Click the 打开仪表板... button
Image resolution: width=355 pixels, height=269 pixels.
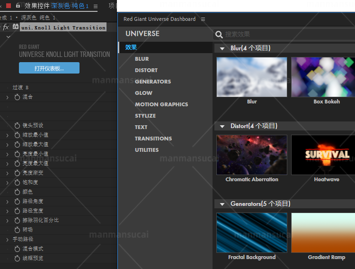tap(49, 68)
